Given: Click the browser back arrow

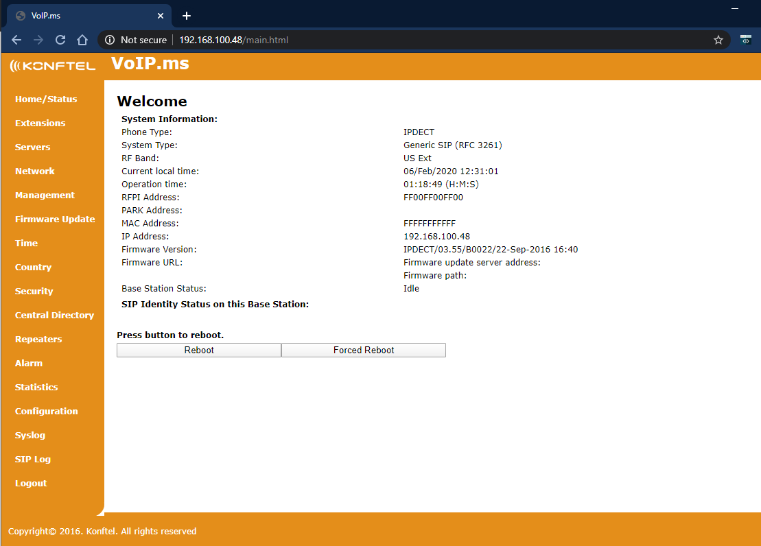Looking at the screenshot, I should point(16,40).
